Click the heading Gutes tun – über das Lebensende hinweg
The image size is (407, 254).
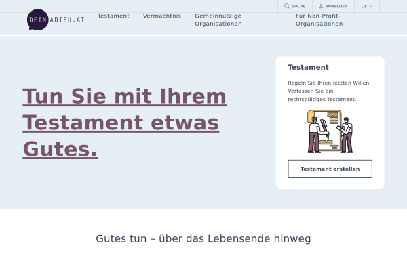click(x=203, y=238)
